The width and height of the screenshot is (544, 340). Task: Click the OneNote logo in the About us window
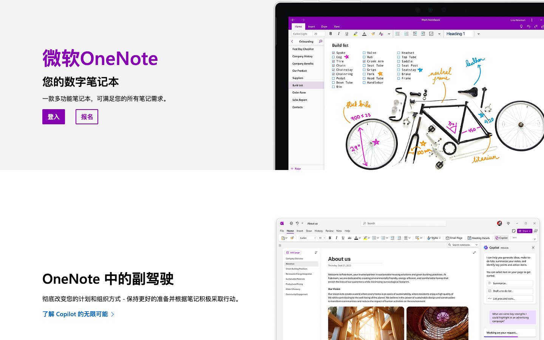click(282, 223)
